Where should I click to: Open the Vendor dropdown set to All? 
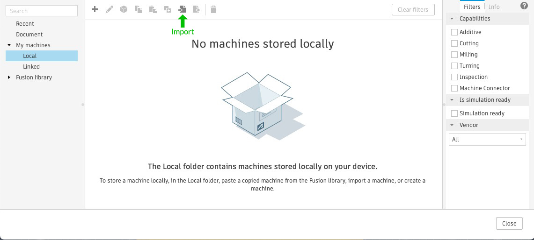point(487,140)
